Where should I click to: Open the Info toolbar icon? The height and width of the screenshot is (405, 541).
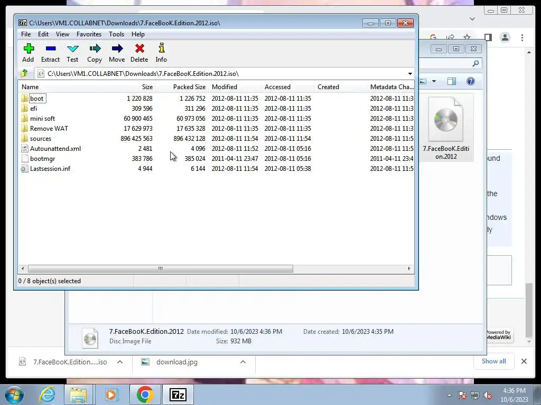tap(161, 53)
